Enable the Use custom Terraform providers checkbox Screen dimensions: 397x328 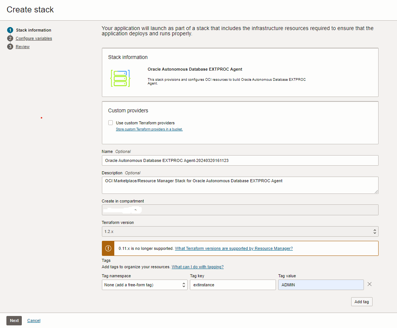tap(111, 122)
